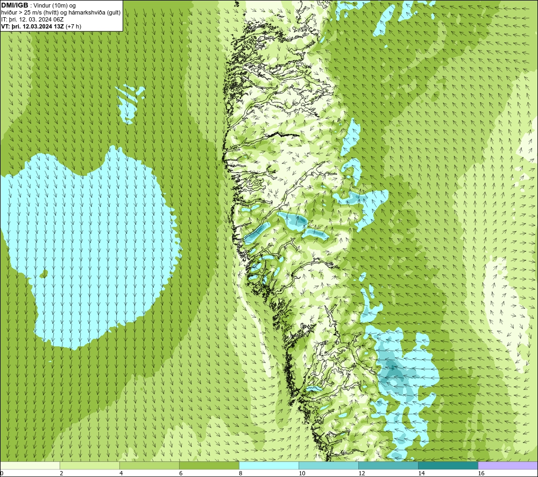
Task: Click the 4–6 m/s medium green legend swatch
Action: [x=150, y=465]
